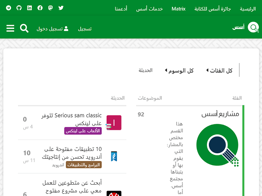The image size is (262, 196).
Task: Click the الألعاب على لينكس purple tag
Action: pyautogui.click(x=83, y=131)
